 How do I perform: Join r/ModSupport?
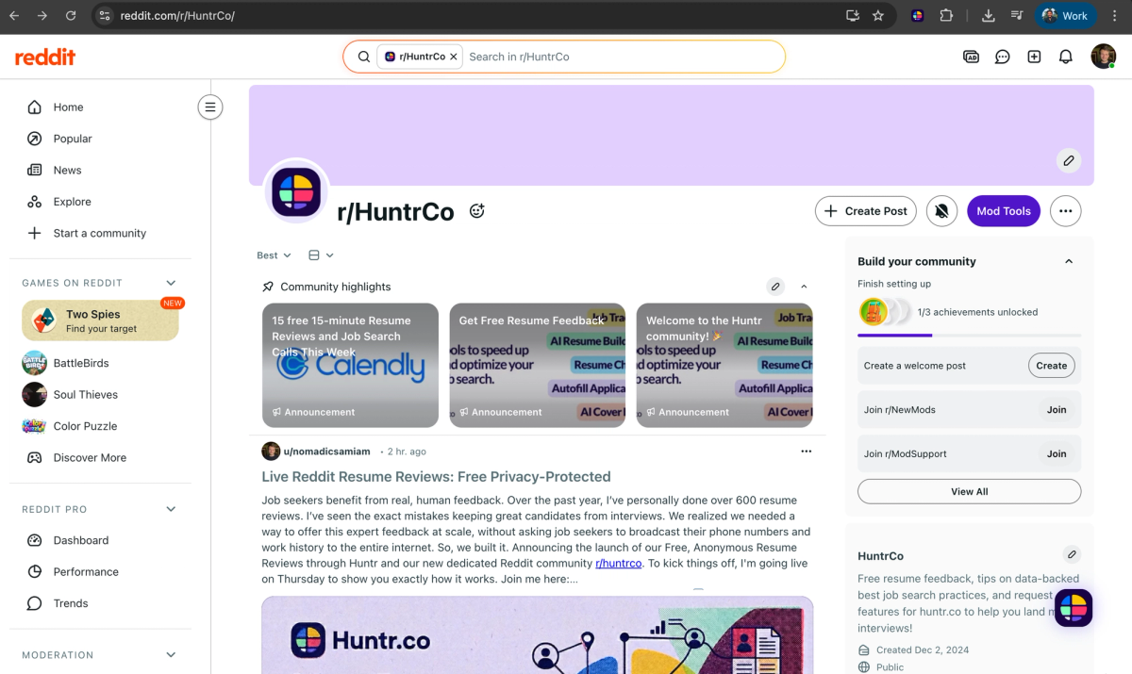[x=1057, y=453]
